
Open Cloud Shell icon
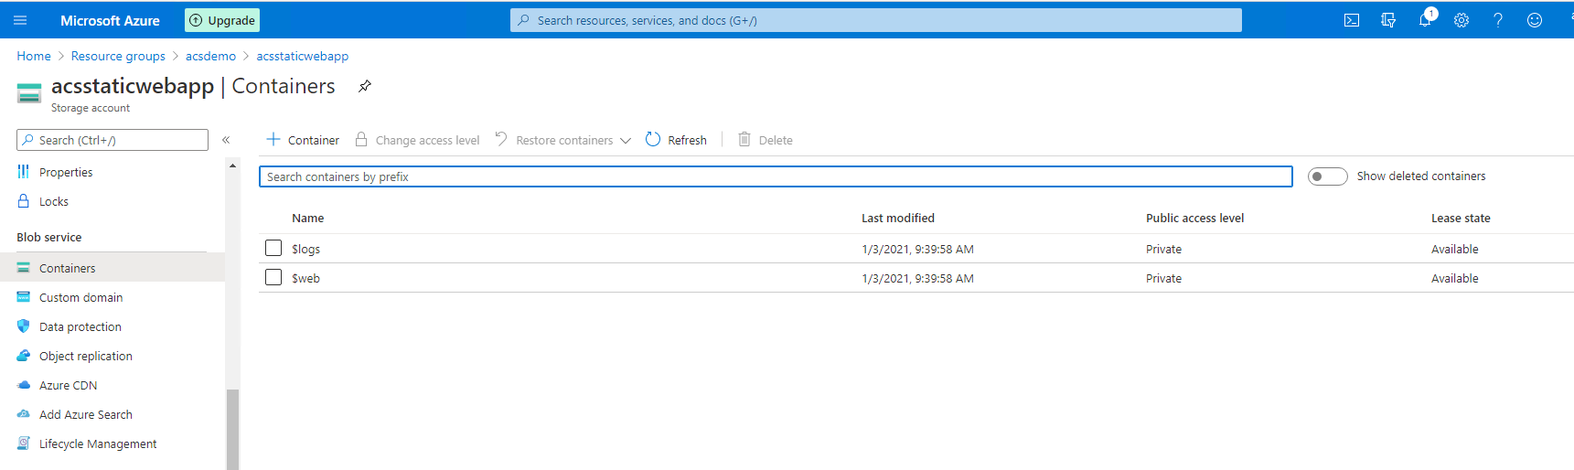click(x=1352, y=20)
